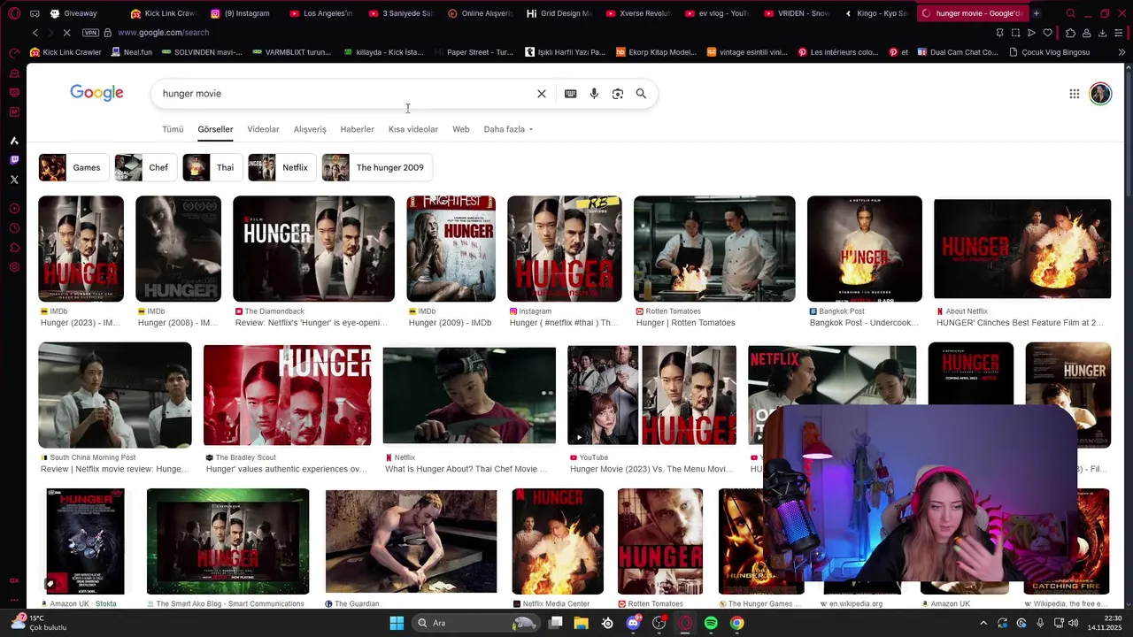Select the Haberler tab

click(x=358, y=129)
